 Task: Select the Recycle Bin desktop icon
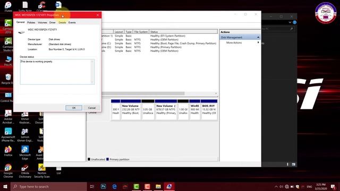[8, 79]
